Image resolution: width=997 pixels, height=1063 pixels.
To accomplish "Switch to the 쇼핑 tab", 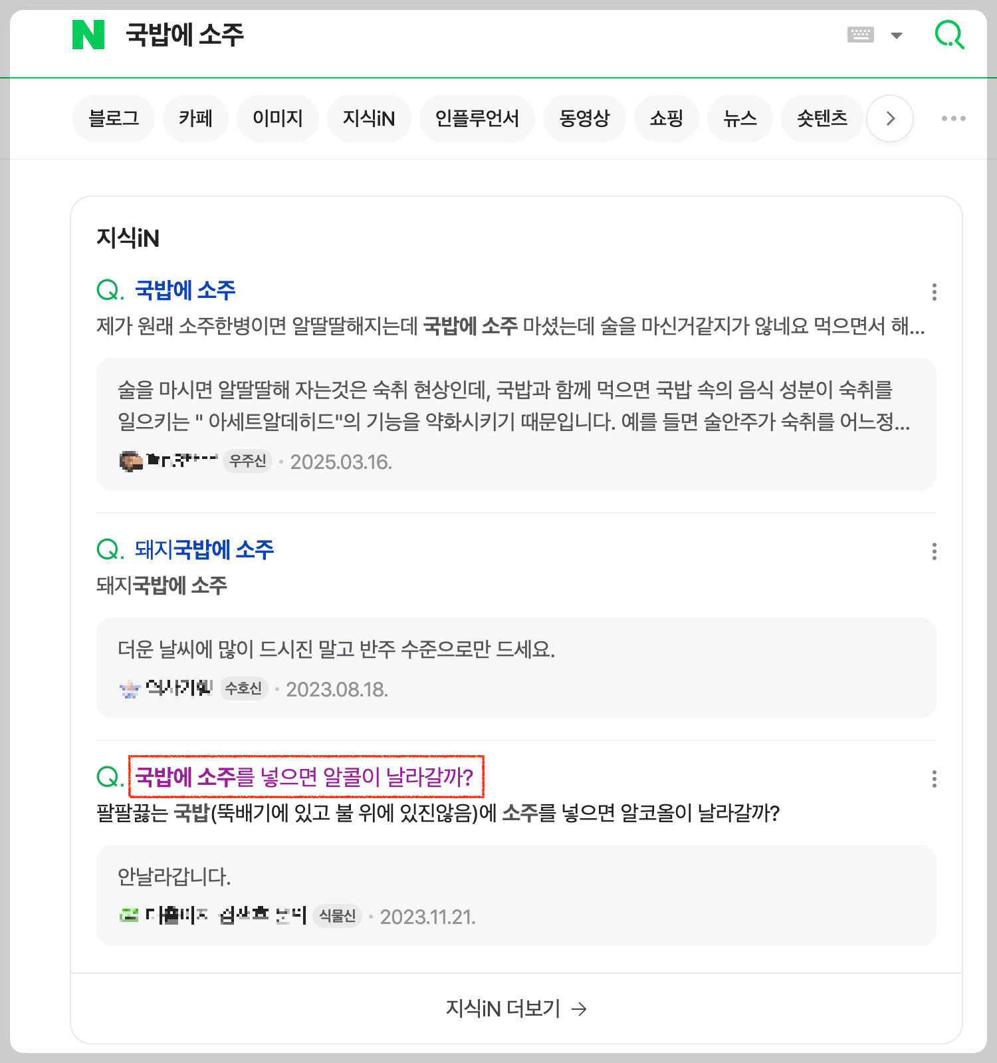I will tap(667, 118).
